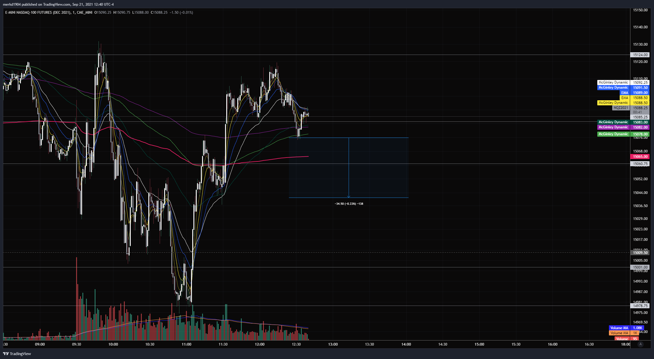The width and height of the screenshot is (654, 359).
Task: Click the 14978.75 horizontal line label
Action: click(x=640, y=306)
